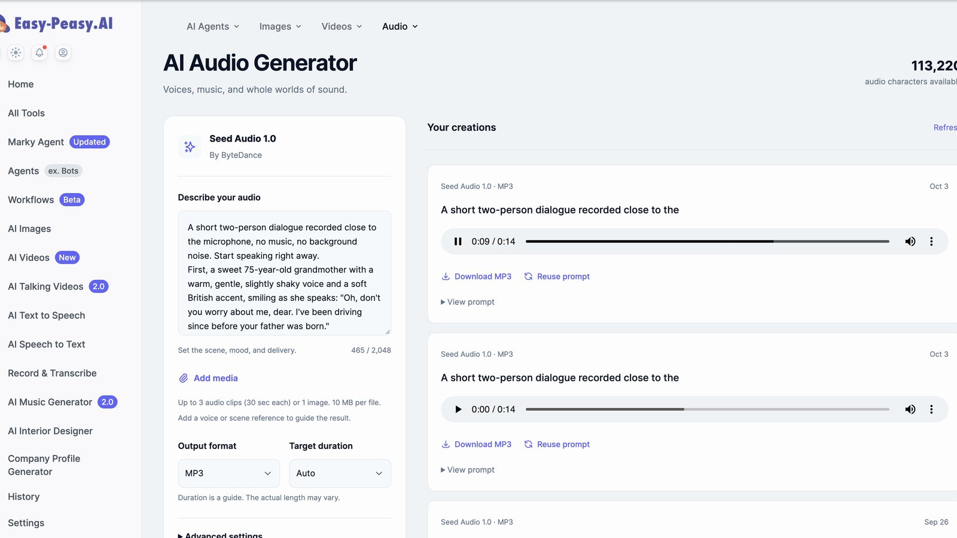Open All Tools in the sidebar
The height and width of the screenshot is (538, 957).
point(26,113)
